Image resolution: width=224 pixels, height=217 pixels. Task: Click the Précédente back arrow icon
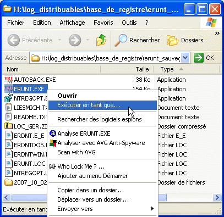coord(13,40)
